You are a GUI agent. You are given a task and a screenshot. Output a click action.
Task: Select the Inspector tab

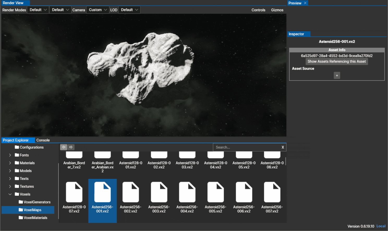click(x=299, y=34)
